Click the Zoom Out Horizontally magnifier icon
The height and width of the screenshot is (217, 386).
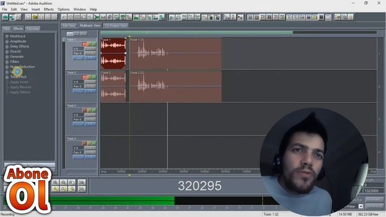tap(63, 182)
